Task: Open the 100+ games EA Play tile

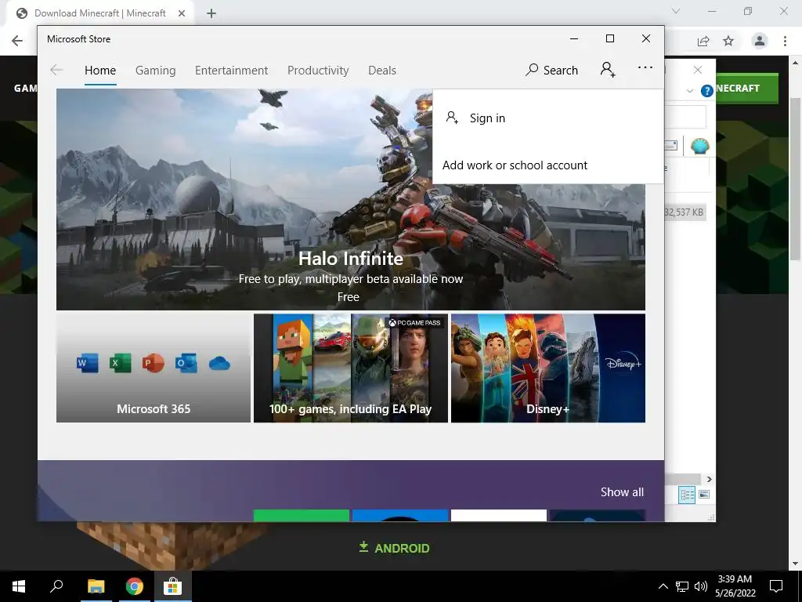Action: point(350,368)
